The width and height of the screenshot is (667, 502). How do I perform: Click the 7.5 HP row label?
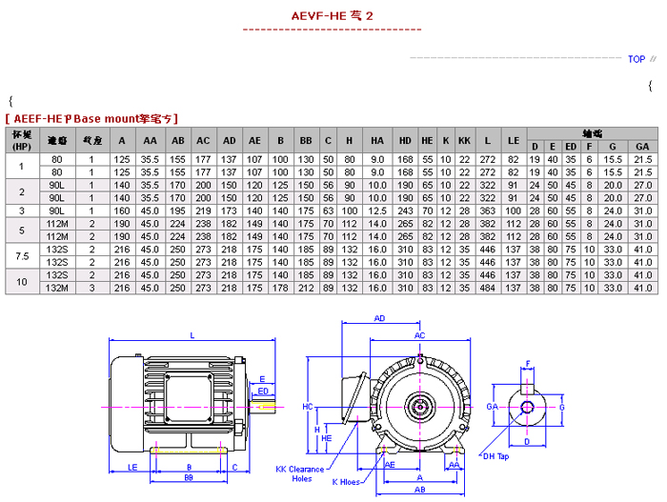click(x=21, y=255)
